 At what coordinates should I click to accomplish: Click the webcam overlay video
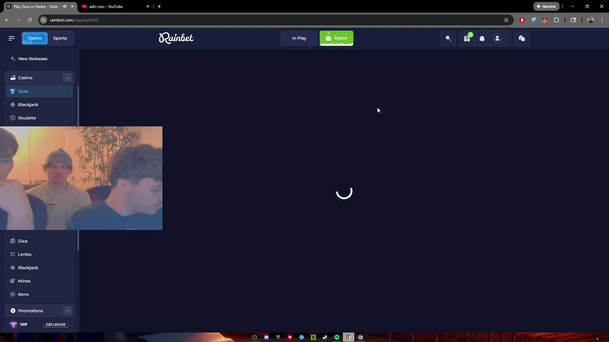tap(81, 178)
